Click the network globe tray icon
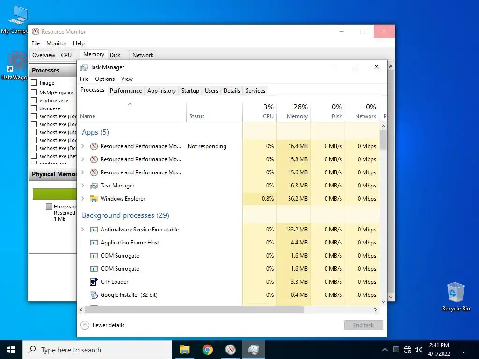Screen dimensions: 479x359 click(x=407, y=350)
